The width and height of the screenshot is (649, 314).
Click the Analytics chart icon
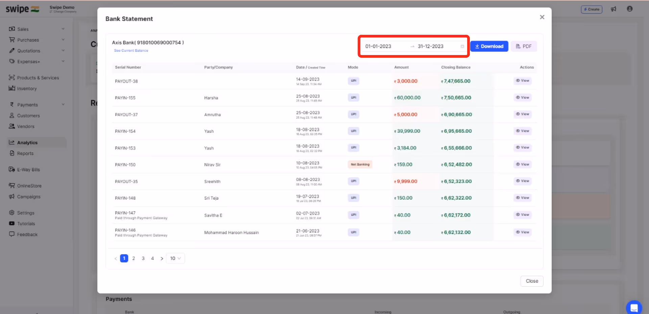pos(12,142)
